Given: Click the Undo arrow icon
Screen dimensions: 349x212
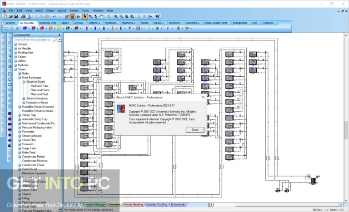Looking at the screenshot, I should (54, 16).
